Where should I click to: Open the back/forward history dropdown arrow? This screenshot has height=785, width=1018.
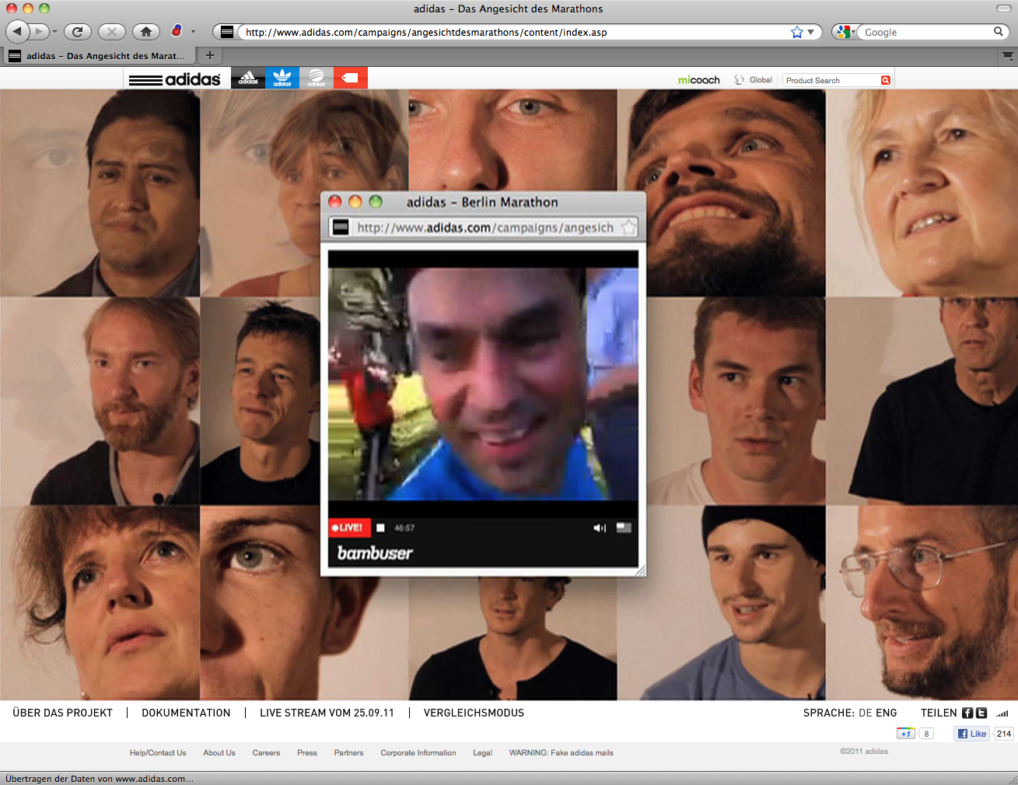pos(54,32)
